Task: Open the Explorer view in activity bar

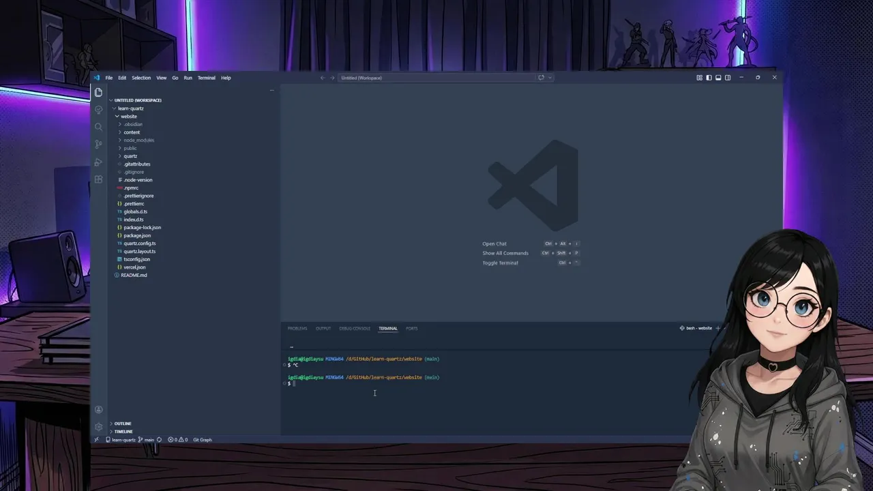Action: click(x=98, y=92)
